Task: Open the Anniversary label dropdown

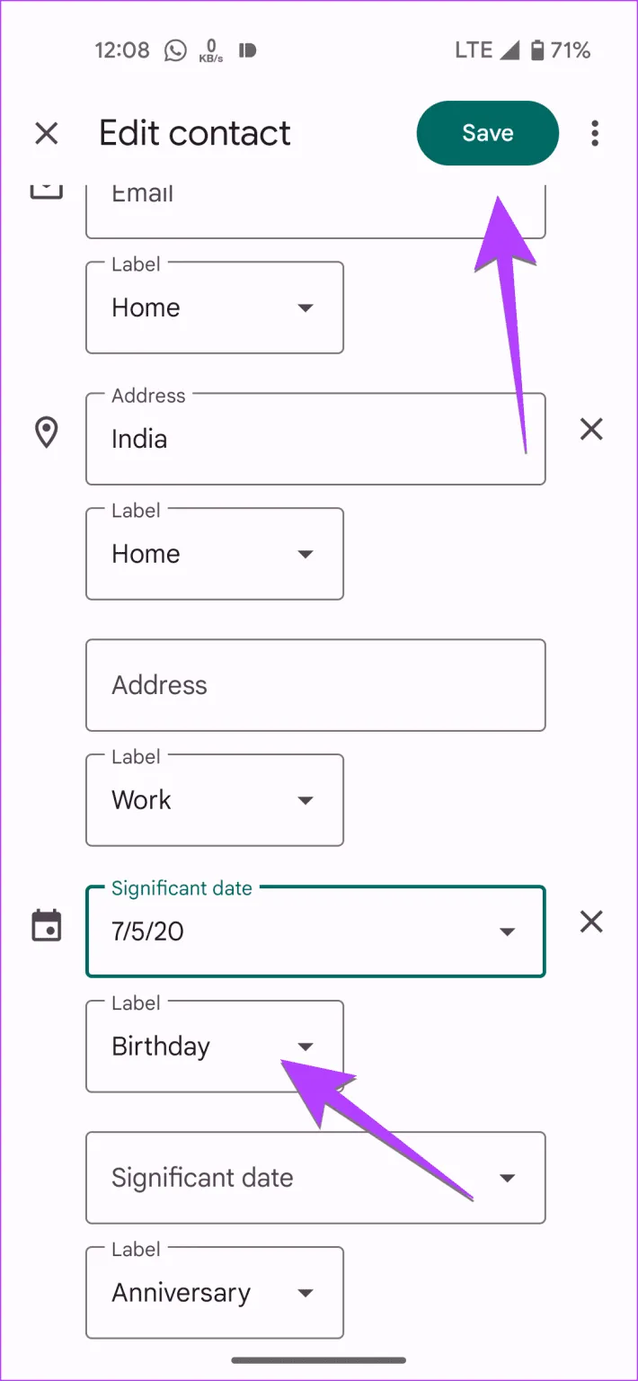Action: [x=215, y=1293]
